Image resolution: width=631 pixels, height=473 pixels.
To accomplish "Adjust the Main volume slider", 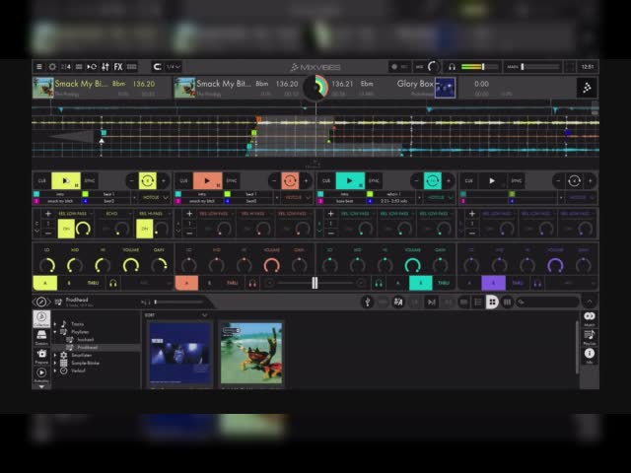I will pos(540,67).
